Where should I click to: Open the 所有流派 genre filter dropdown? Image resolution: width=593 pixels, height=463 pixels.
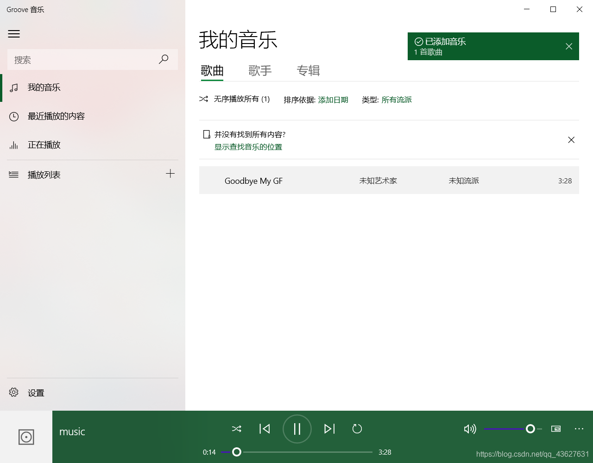(397, 100)
